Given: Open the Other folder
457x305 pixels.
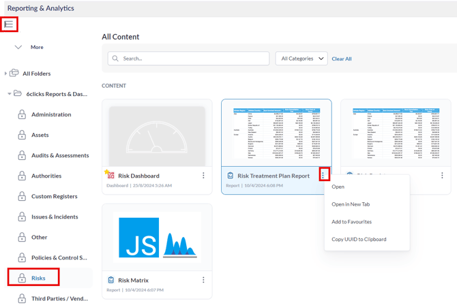Looking at the screenshot, I should click(x=40, y=237).
